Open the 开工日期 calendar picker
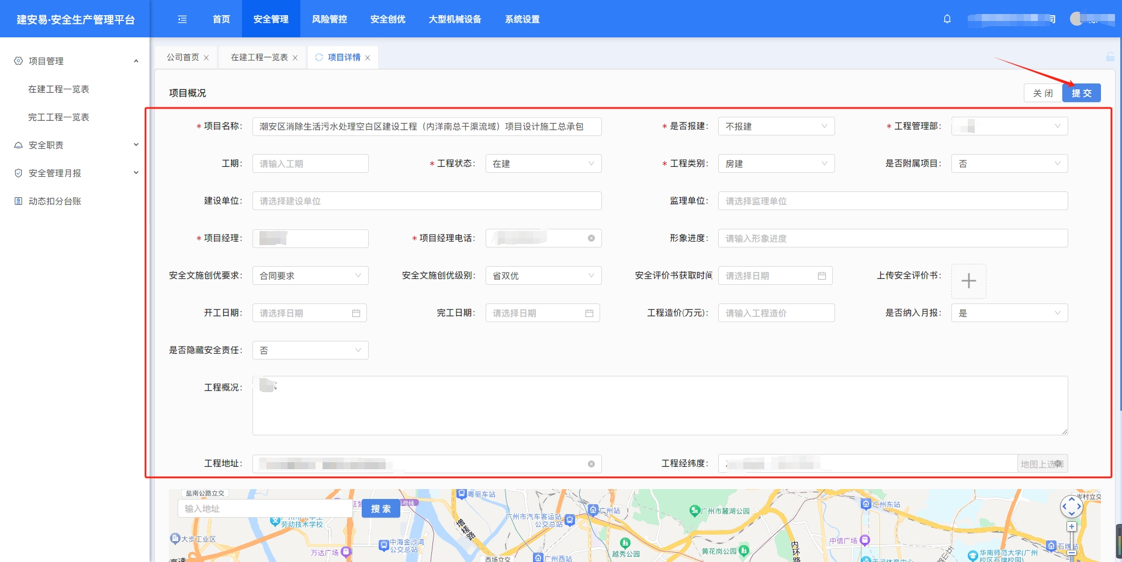Viewport: 1122px width, 562px height. 356,313
